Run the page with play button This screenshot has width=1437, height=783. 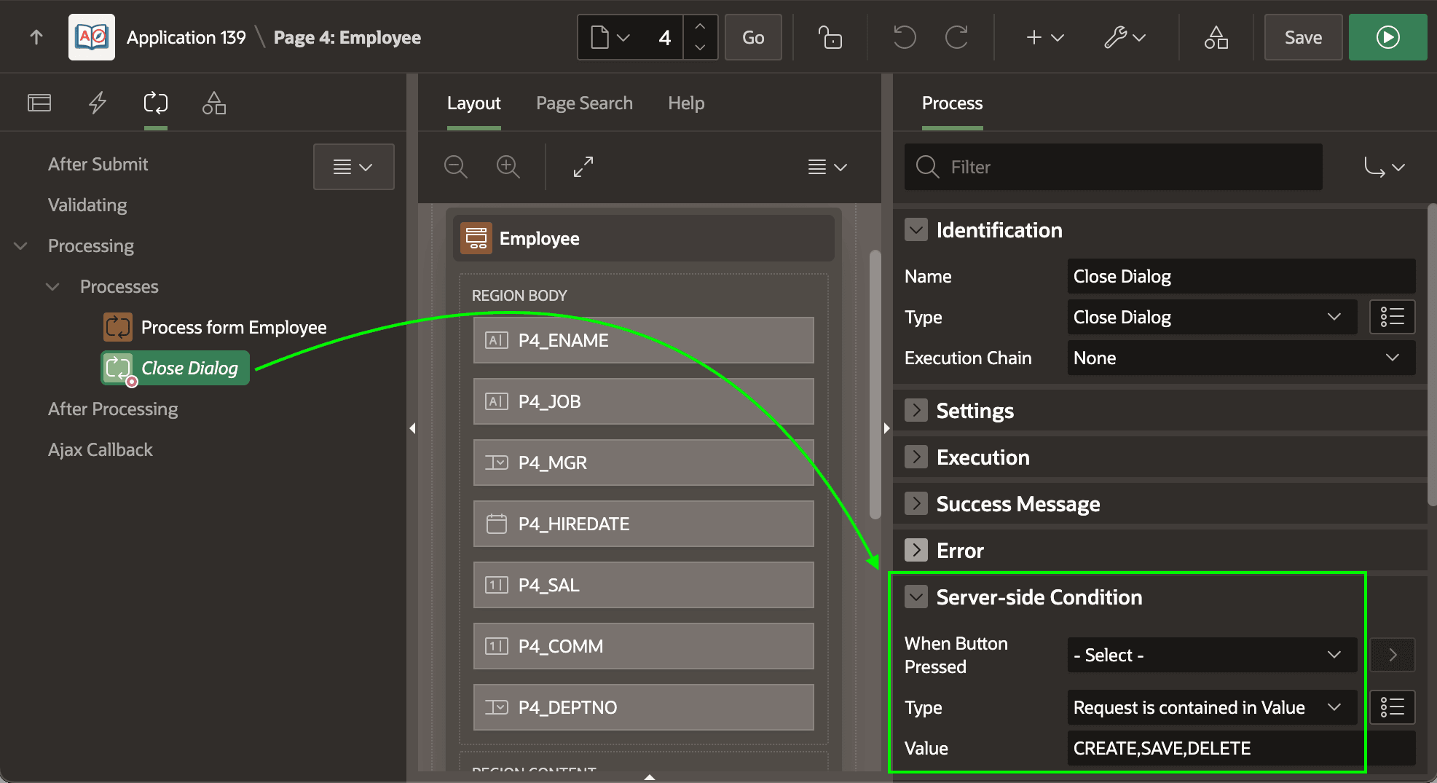[1387, 37]
